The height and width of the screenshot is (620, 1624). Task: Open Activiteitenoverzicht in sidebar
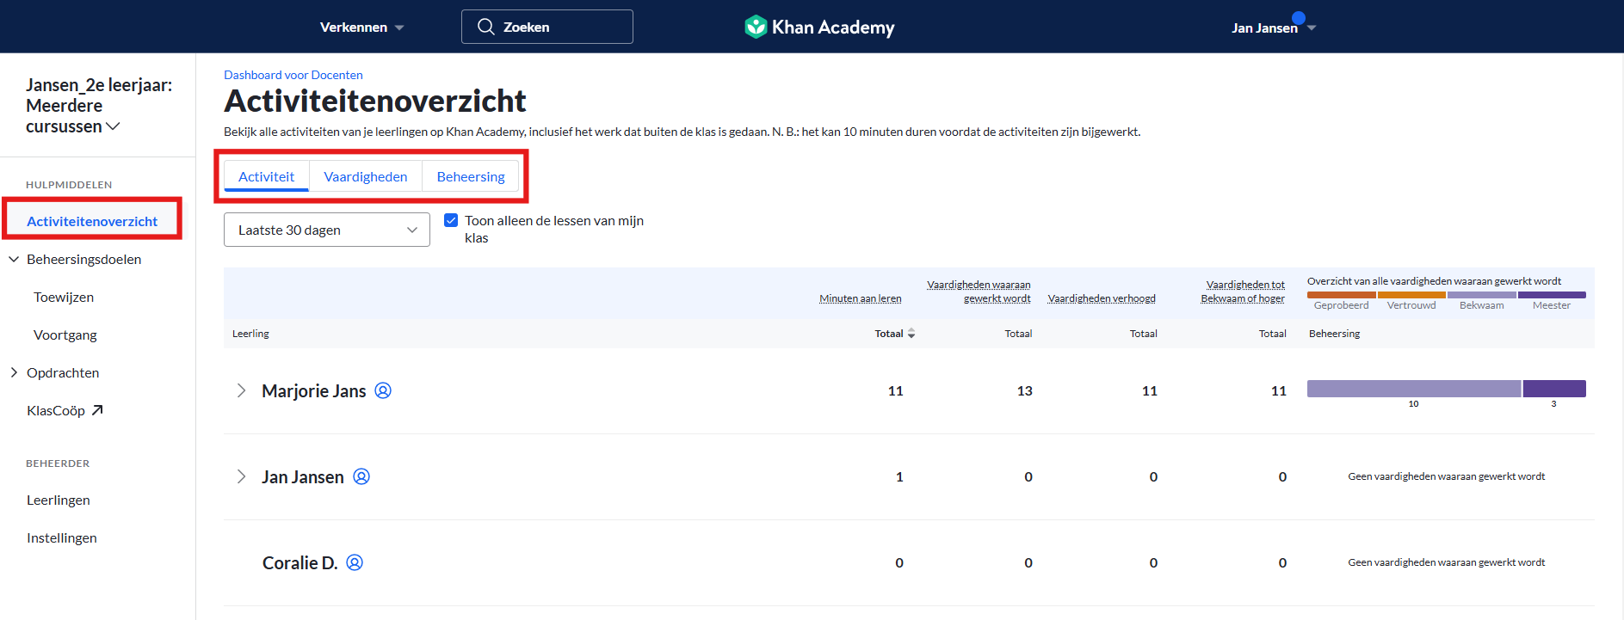pos(92,221)
